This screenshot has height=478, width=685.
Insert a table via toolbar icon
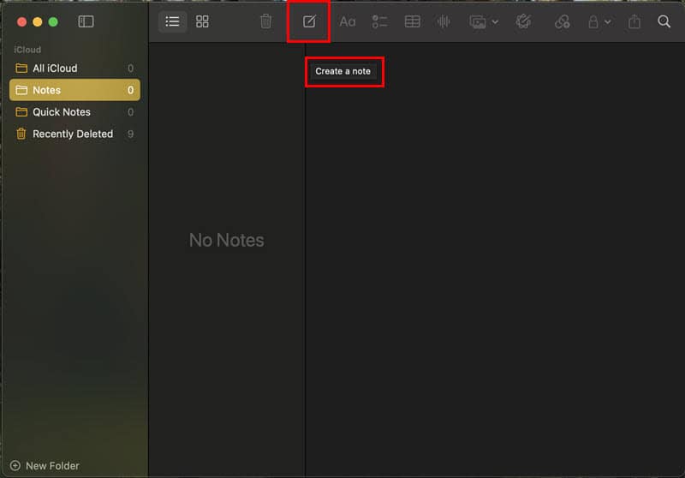tap(412, 21)
